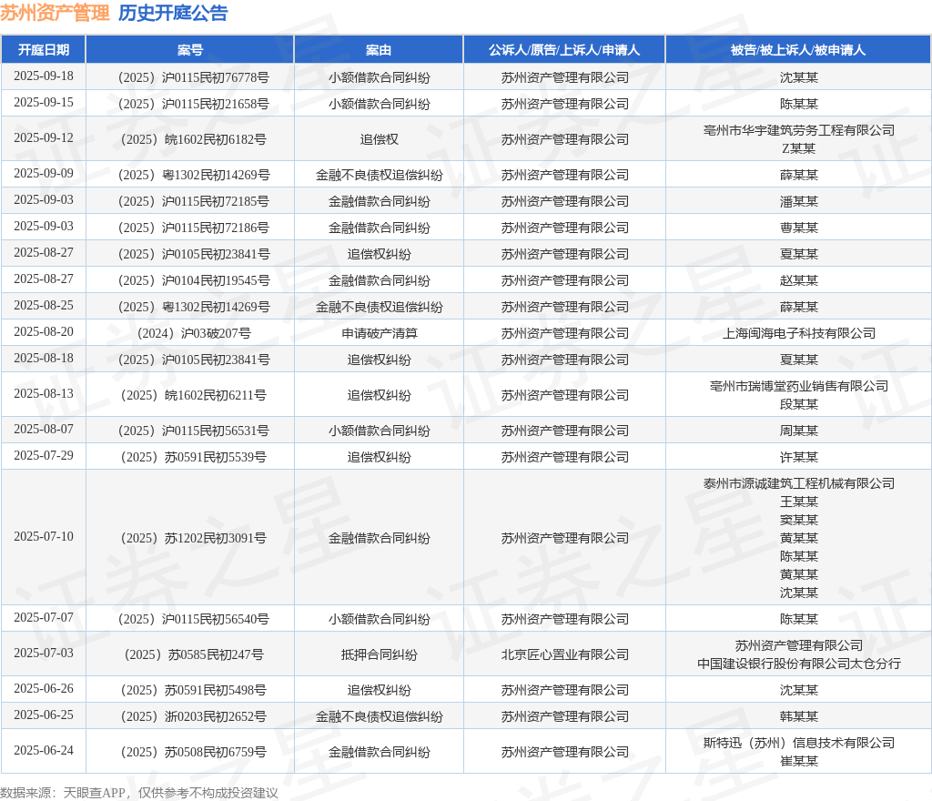Click defendant 赵某某
Screen dimensions: 932x801
[x=798, y=280]
